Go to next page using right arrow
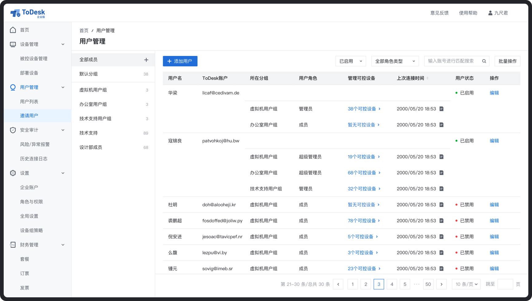This screenshot has height=301, width=532. [441, 284]
